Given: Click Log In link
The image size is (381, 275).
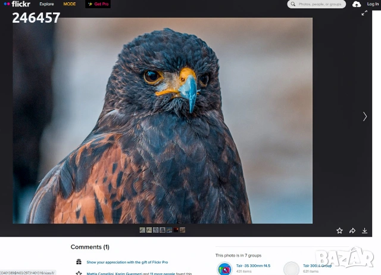Looking at the screenshot, I should pyautogui.click(x=373, y=4).
